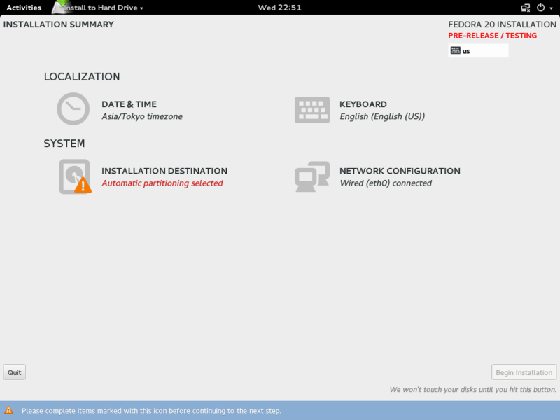The height and width of the screenshot is (420, 560).
Task: Select the INSTALLATION DESTINATION label
Action: [164, 171]
